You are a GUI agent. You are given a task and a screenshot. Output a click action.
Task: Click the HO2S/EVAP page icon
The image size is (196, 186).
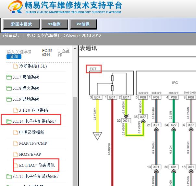16,155
